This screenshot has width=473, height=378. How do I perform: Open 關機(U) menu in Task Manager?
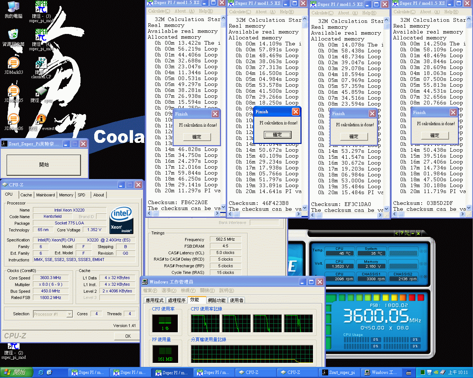click(207, 291)
